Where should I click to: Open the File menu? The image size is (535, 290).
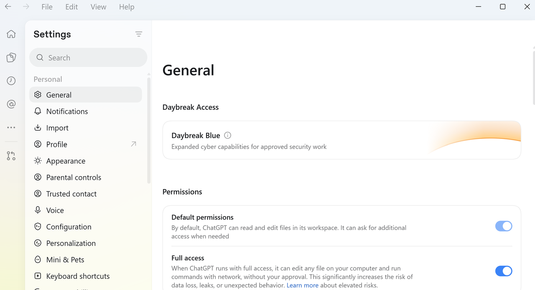[47, 7]
